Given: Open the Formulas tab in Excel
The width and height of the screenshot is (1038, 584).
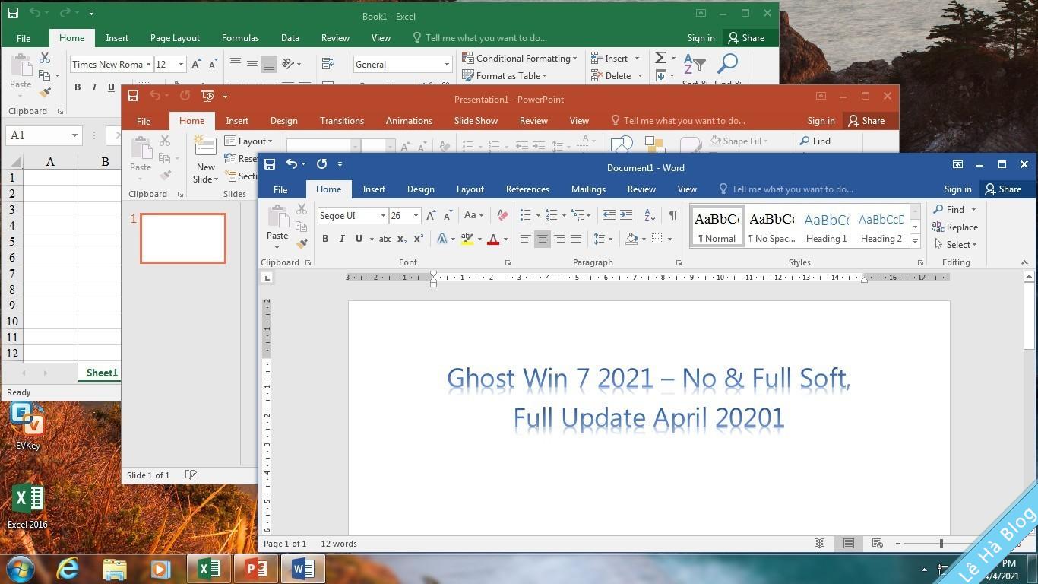Looking at the screenshot, I should point(240,38).
